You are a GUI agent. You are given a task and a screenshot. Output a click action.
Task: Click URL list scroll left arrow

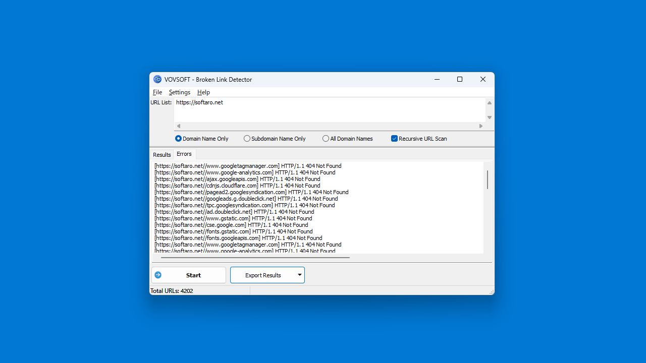tap(178, 126)
